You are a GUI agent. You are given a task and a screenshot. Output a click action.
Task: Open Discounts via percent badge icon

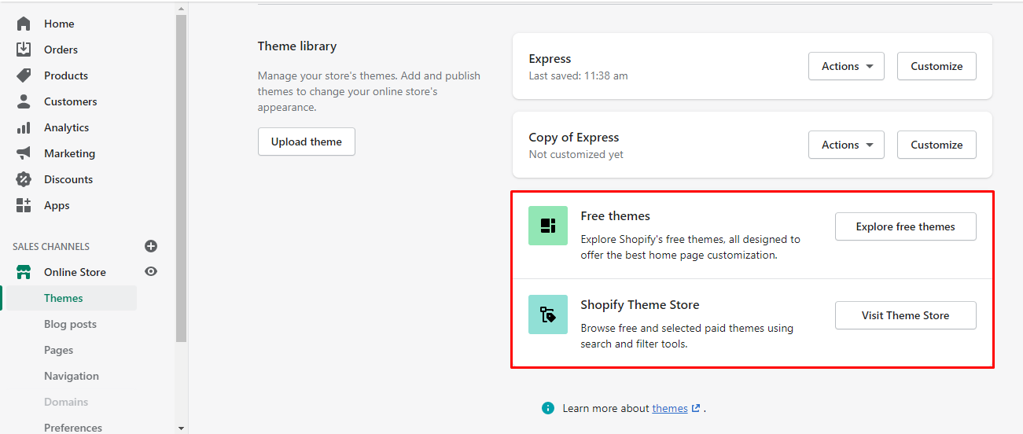[x=24, y=179]
